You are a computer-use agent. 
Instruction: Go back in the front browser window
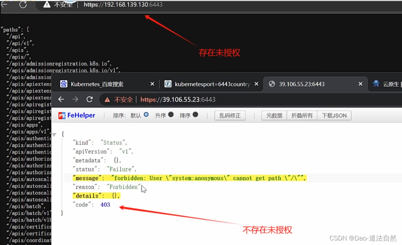(61, 99)
